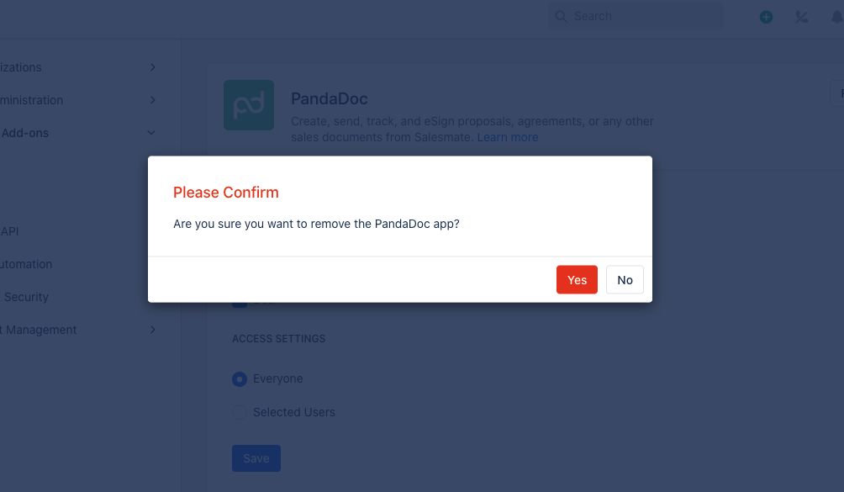The width and height of the screenshot is (844, 492).
Task: Open the phone dialer icon in header
Action: pos(801,17)
